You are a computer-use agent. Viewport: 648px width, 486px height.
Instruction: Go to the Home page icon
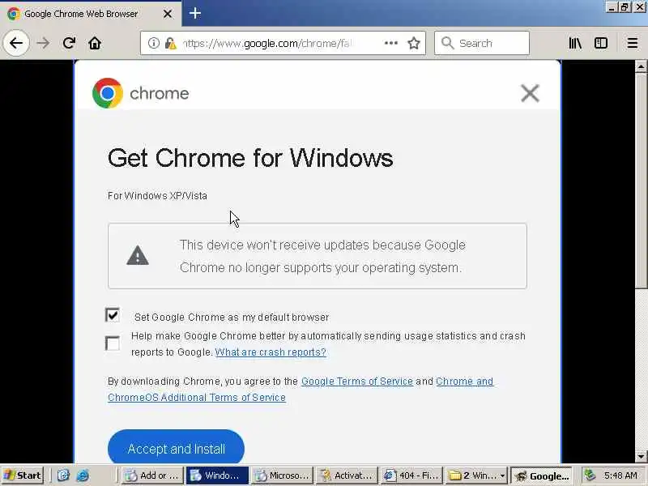coord(95,43)
